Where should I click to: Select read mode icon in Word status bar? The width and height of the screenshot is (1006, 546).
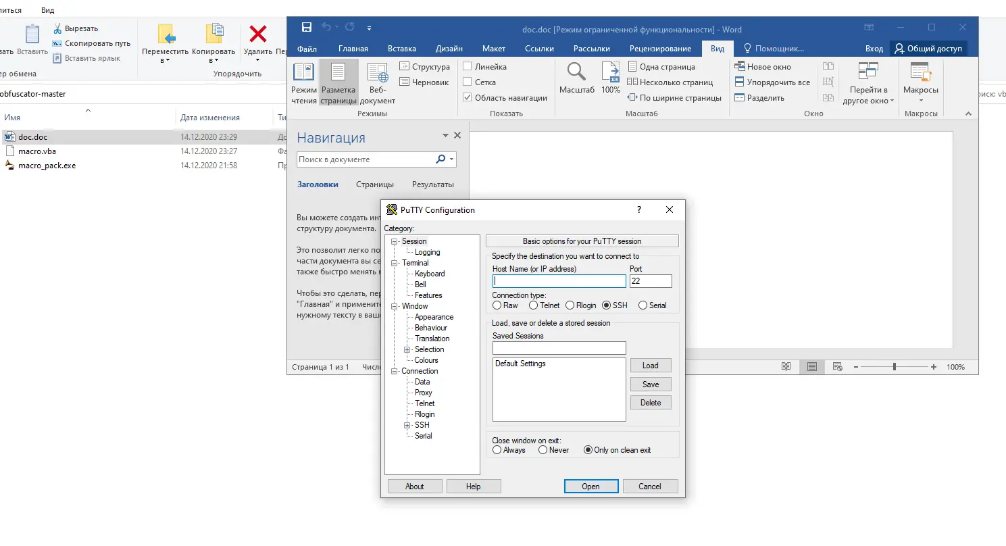pos(786,367)
